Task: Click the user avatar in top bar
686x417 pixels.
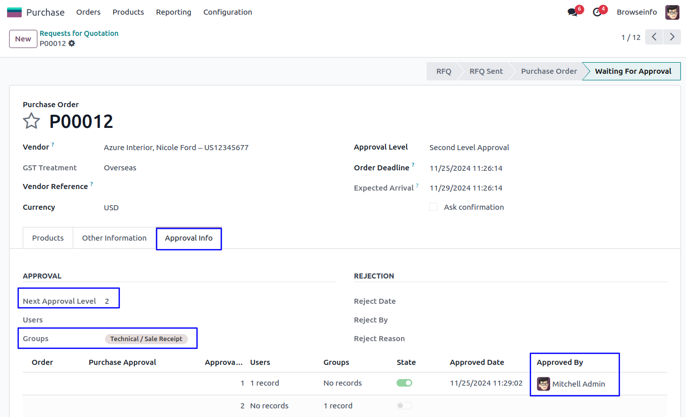Action: pyautogui.click(x=672, y=12)
